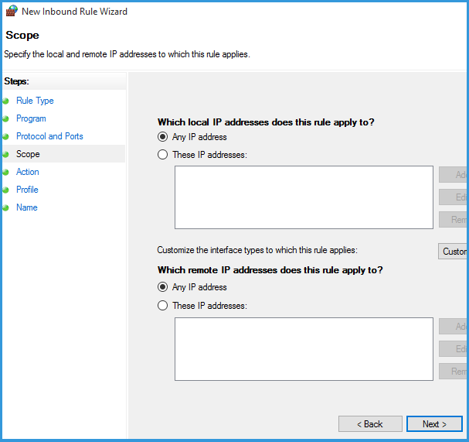Click the green bullet beside Rule Type
Viewport: 469px width, 442px height.
pyautogui.click(x=7, y=101)
